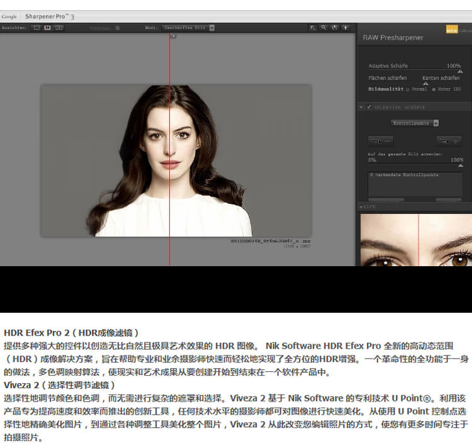Click the 'Adaptive Schärfe' 100% value
Image resolution: width=472 pixels, height=443 pixels.
point(454,66)
